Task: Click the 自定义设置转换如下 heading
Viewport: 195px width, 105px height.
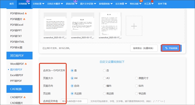Action: (112, 62)
